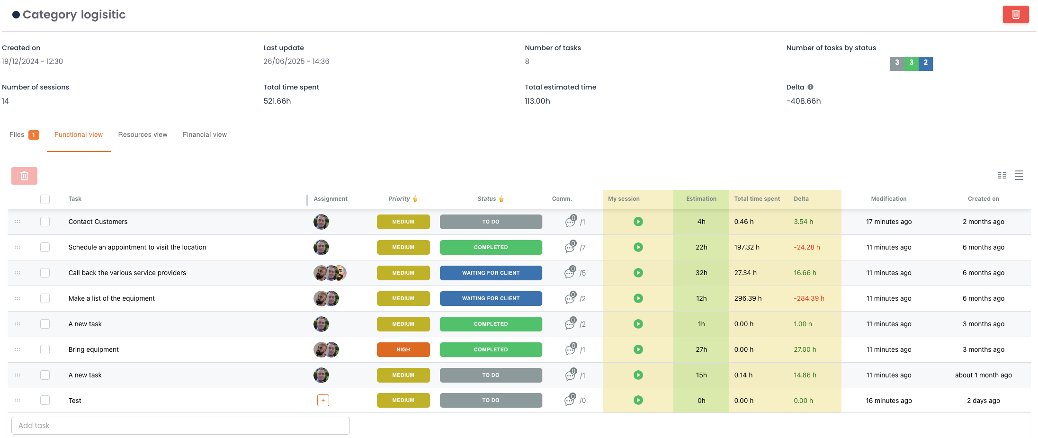Click the blue status count badge showing 2
The width and height of the screenshot is (1038, 438).
[925, 63]
